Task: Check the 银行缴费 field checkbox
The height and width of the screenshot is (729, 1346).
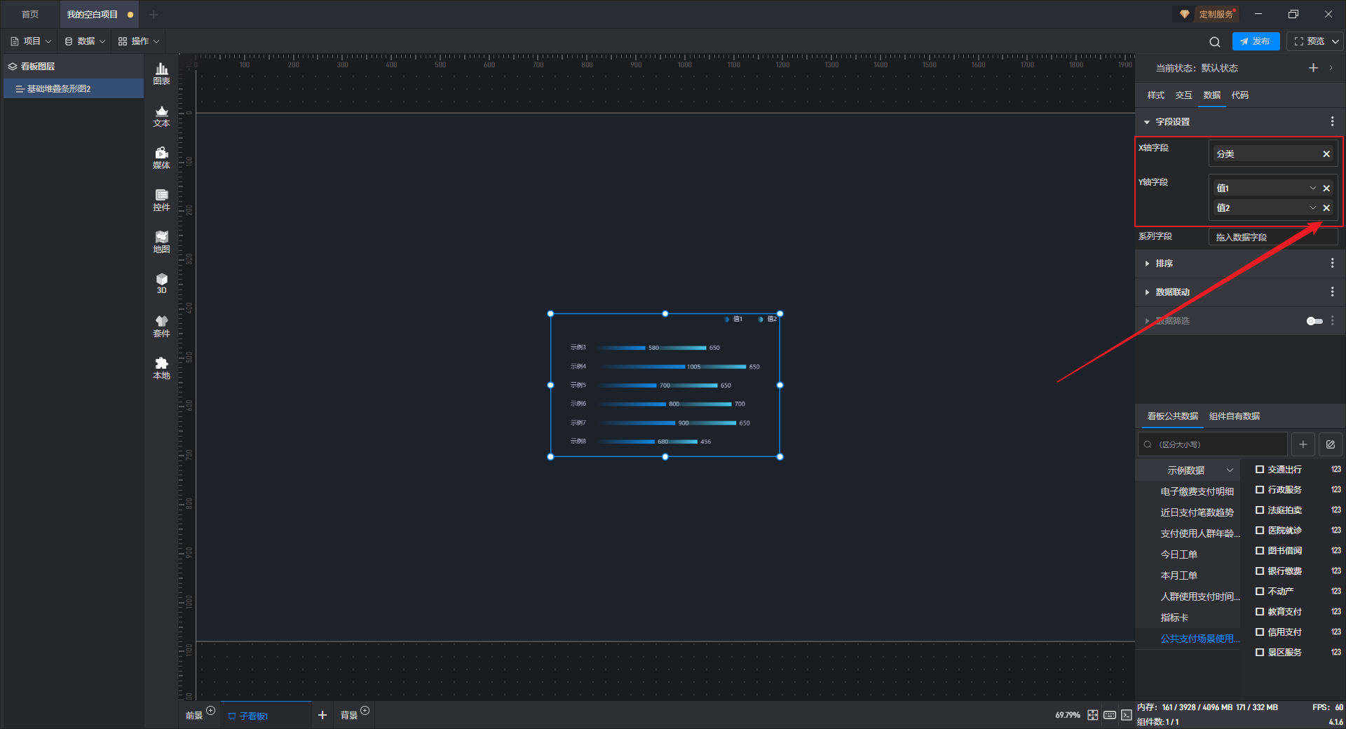Action: 1260,571
